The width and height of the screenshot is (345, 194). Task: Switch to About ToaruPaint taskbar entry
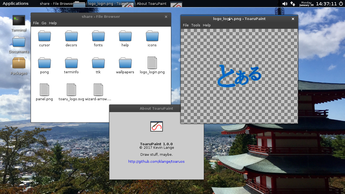[152, 4]
